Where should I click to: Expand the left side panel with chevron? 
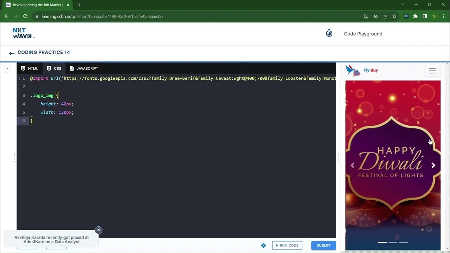click(x=7, y=69)
